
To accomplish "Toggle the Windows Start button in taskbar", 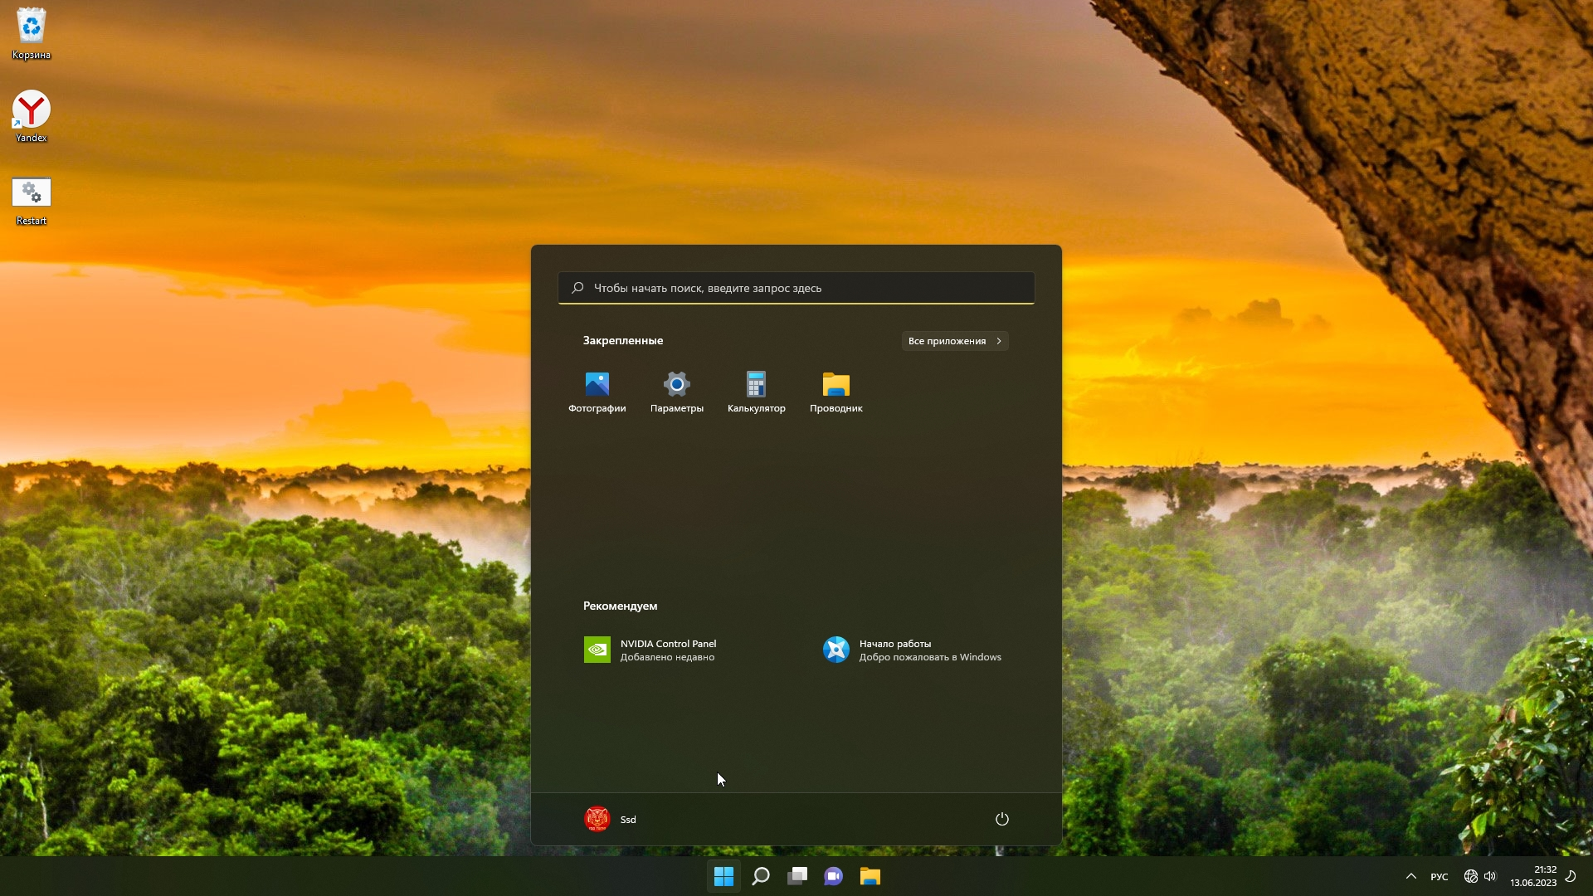I will (x=723, y=876).
